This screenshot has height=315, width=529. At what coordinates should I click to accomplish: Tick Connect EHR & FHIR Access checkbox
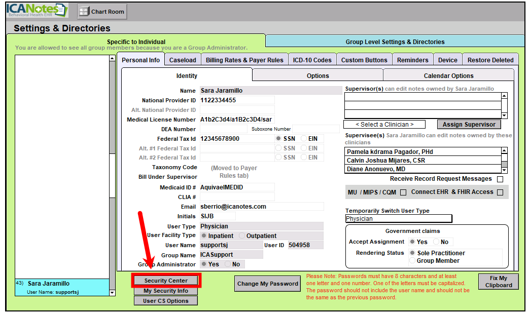500,192
